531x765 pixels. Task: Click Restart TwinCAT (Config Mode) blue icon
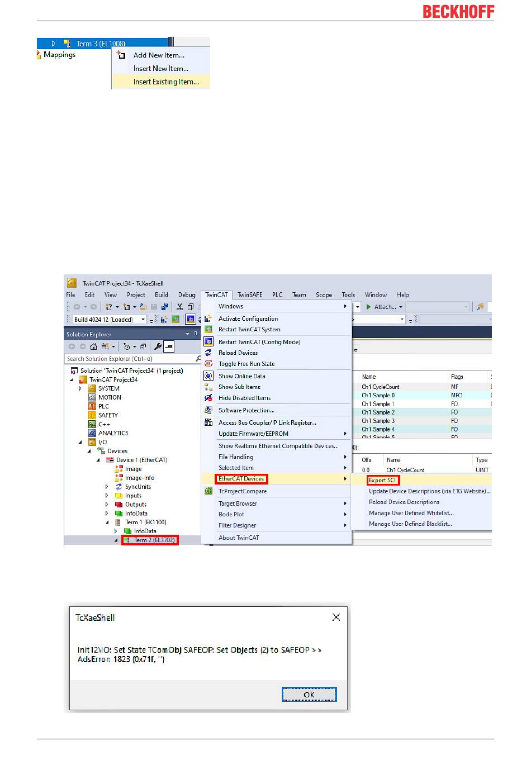208,342
